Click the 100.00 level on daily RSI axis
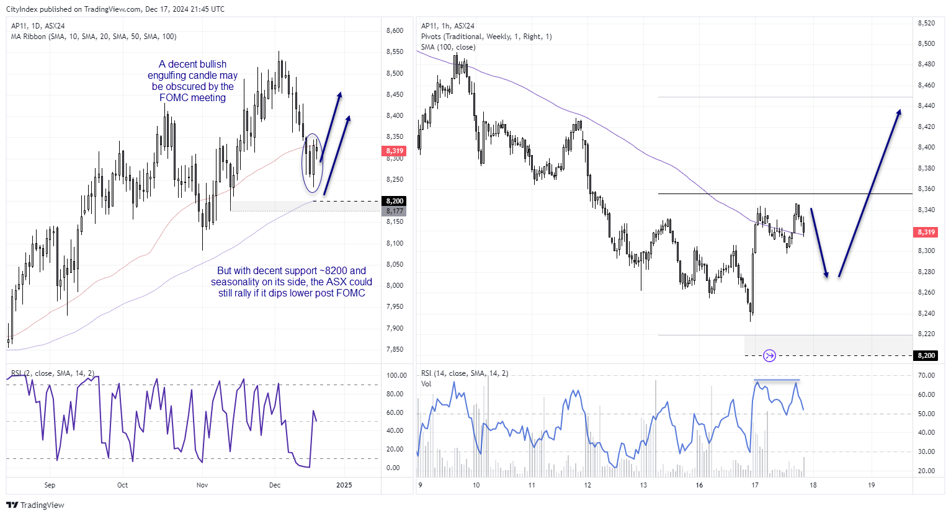This screenshot has width=951, height=516. [x=396, y=375]
